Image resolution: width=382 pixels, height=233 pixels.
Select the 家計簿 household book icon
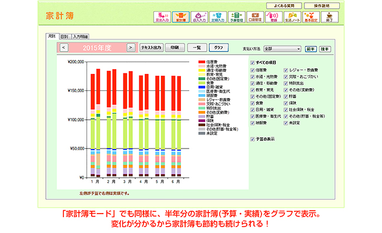(181, 17)
